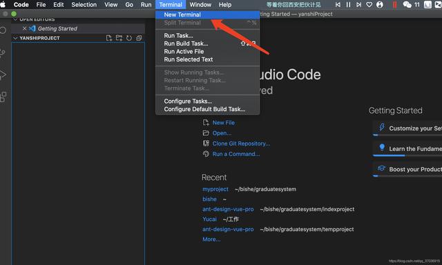Pause music with menu bar pause icon

(x=348, y=5)
